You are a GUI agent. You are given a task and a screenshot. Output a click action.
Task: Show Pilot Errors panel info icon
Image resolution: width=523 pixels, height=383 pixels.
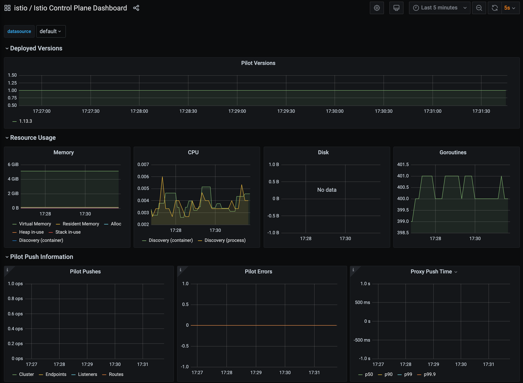click(180, 270)
